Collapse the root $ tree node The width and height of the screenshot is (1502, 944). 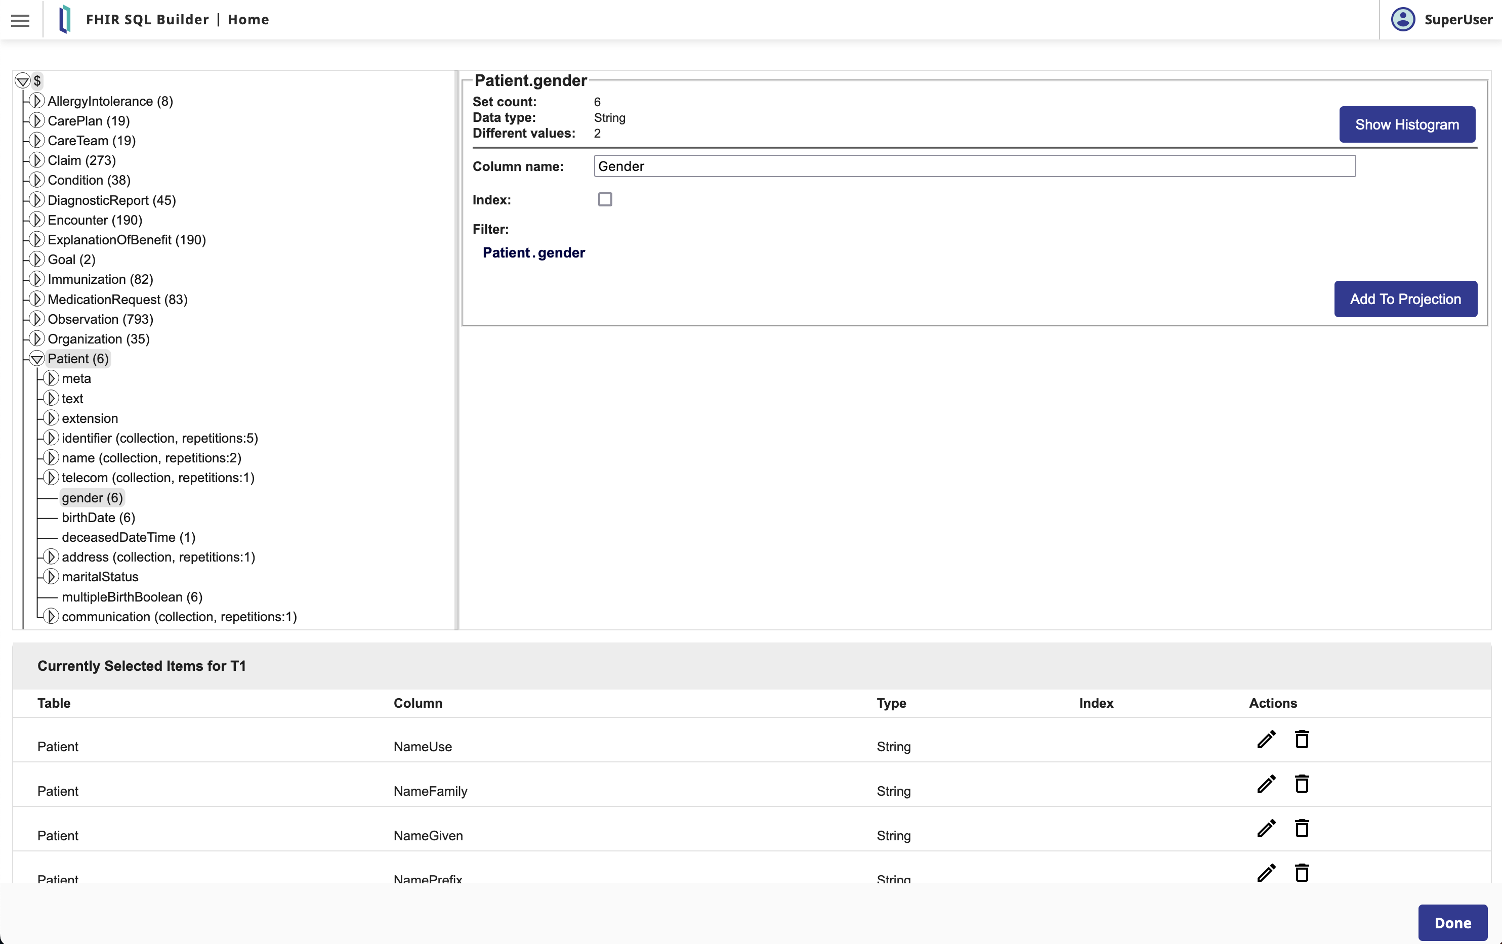pyautogui.click(x=22, y=81)
